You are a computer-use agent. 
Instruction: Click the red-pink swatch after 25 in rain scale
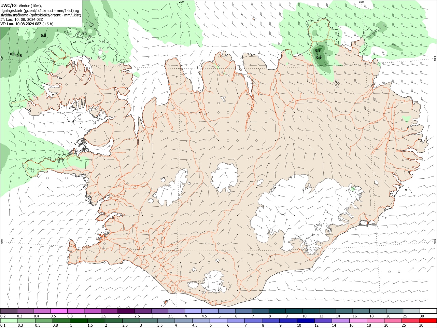click(x=410, y=320)
